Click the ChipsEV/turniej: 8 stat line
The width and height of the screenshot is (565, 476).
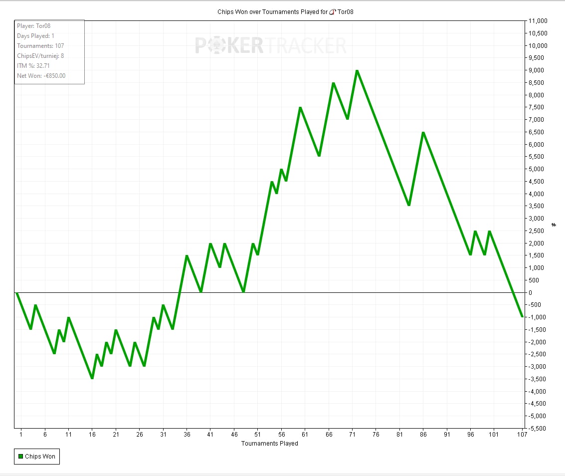[40, 56]
